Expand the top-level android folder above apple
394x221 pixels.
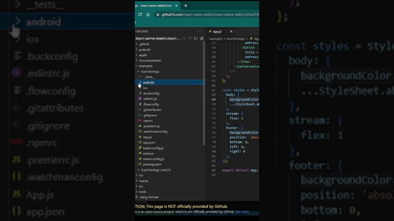(x=170, y=50)
